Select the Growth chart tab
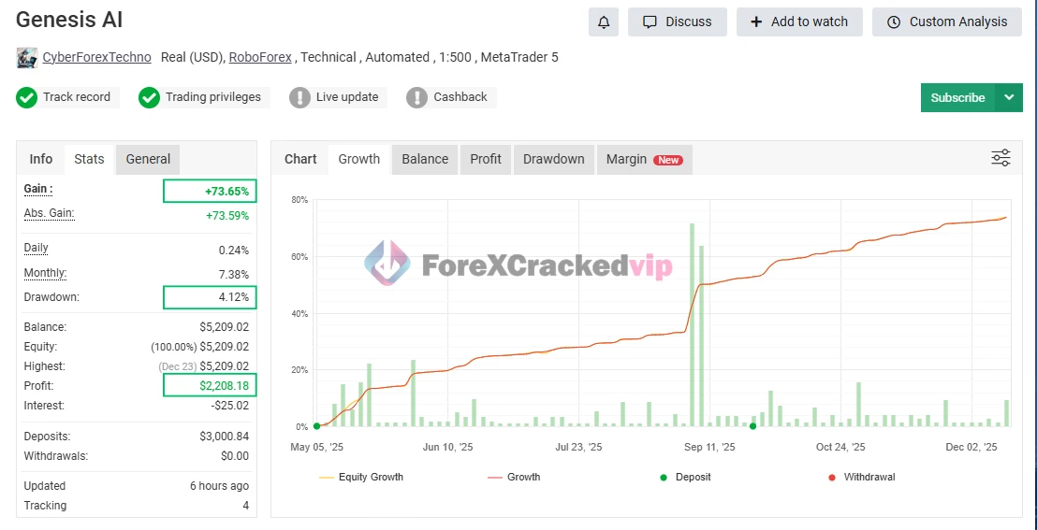This screenshot has height=530, width=1037. click(359, 159)
